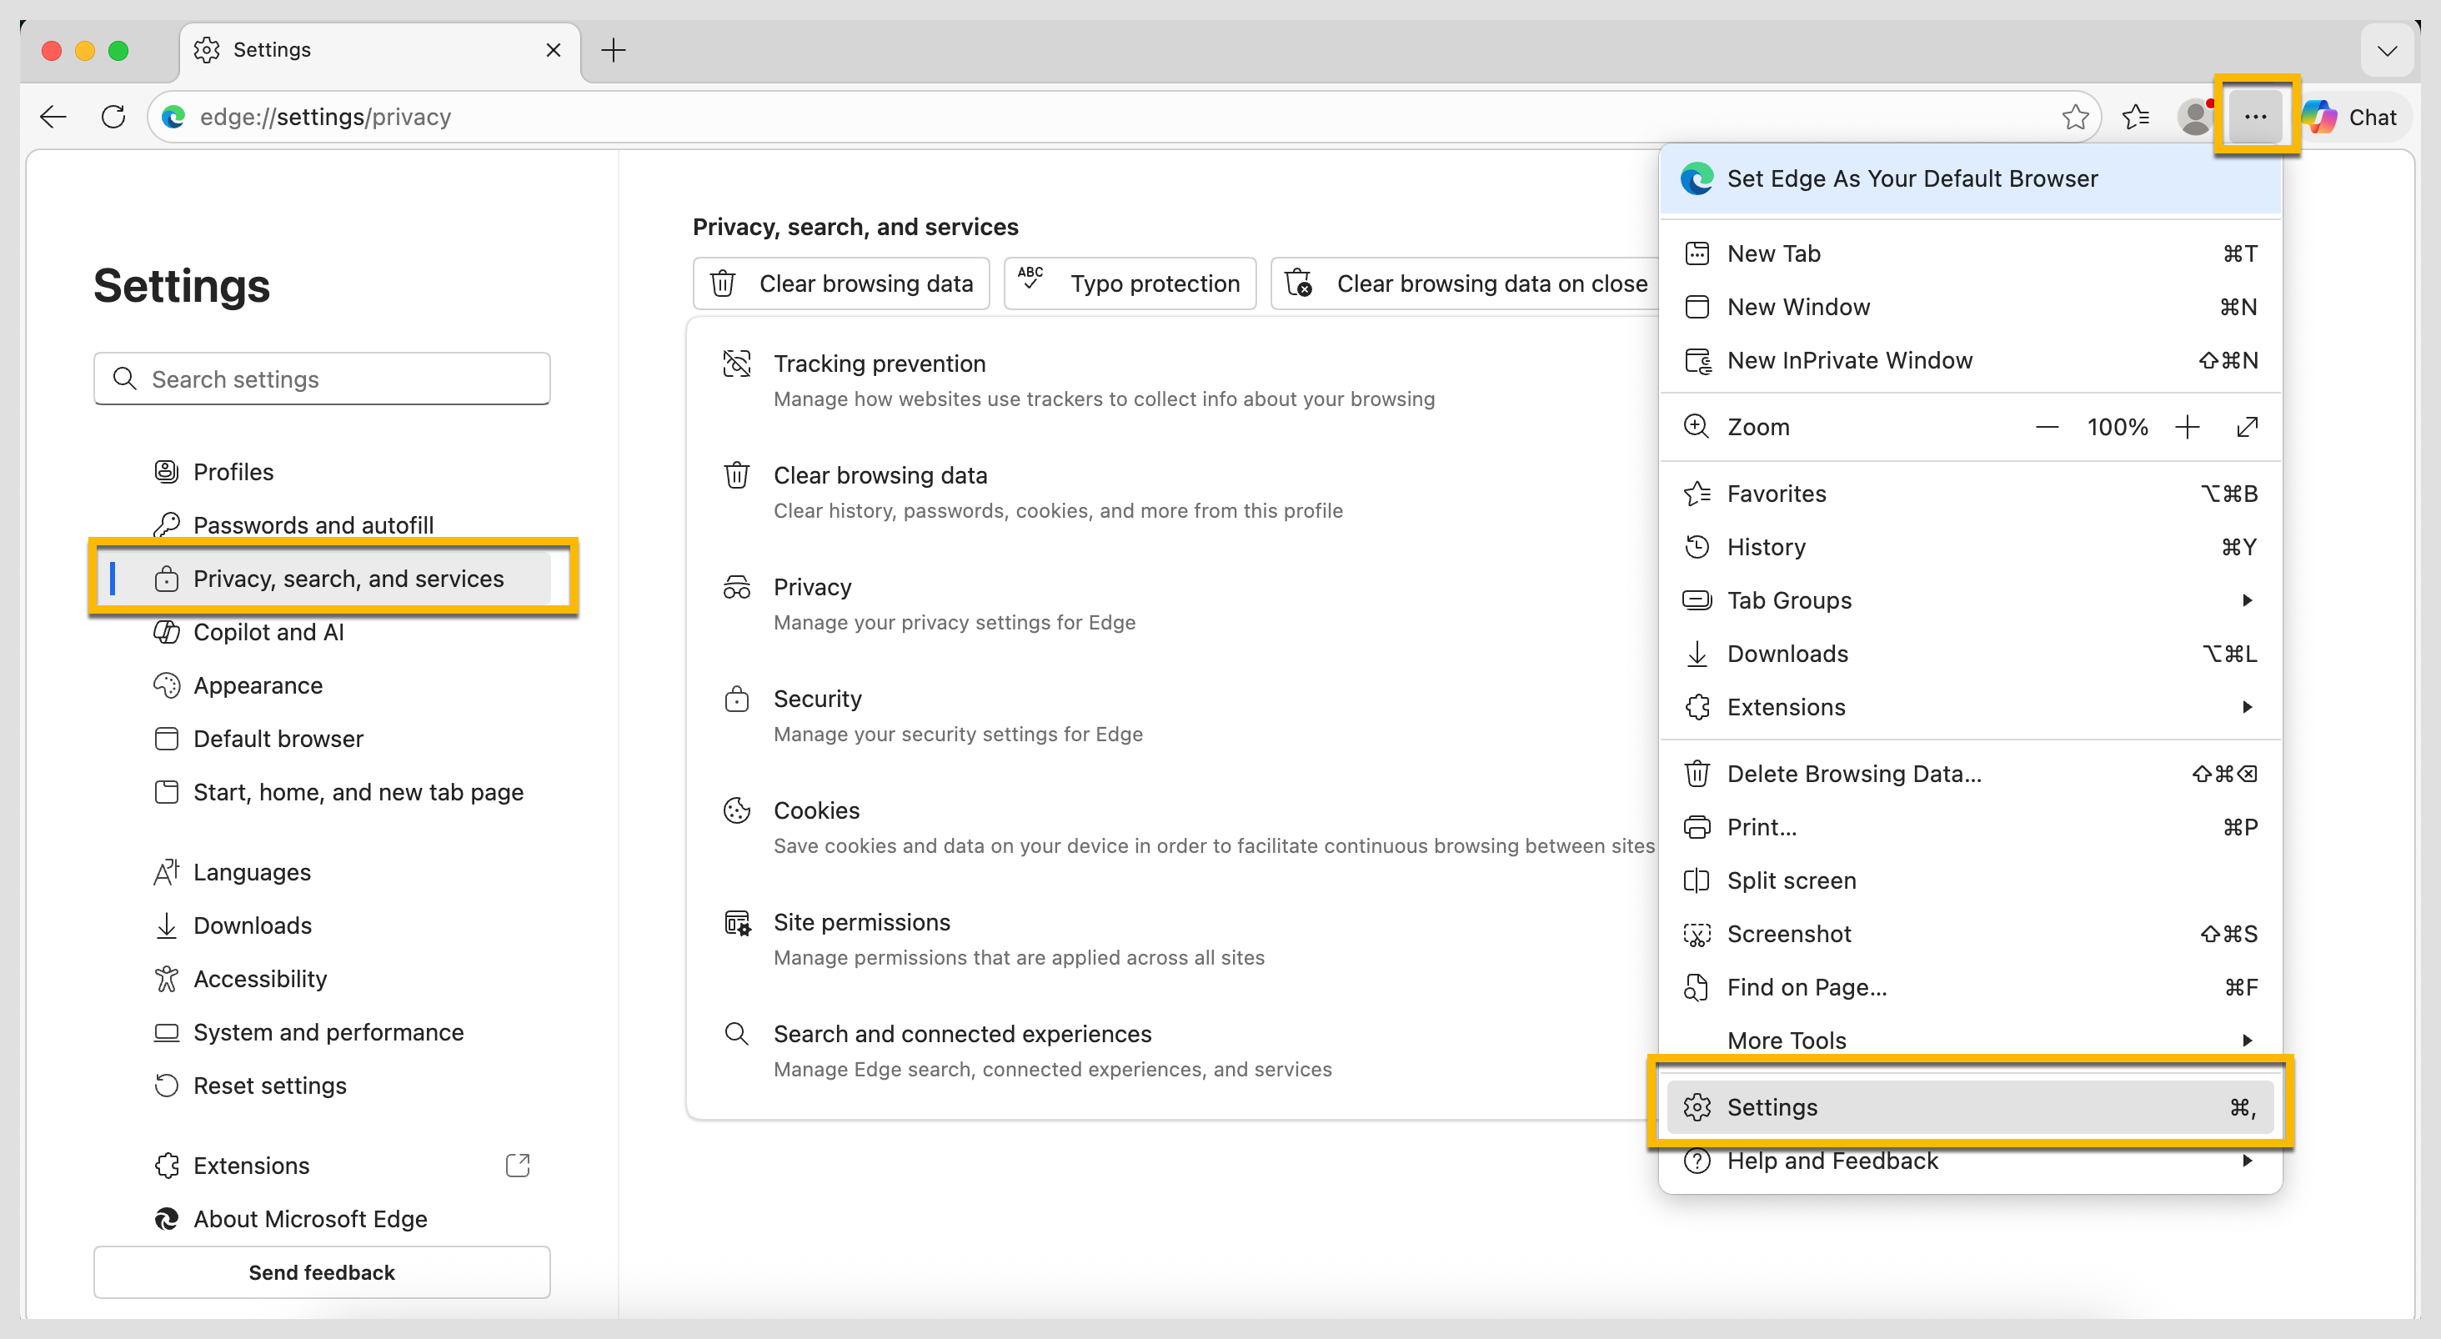Select New InPrivate Window menu item
Image resolution: width=2441 pixels, height=1339 pixels.
click(x=1970, y=361)
